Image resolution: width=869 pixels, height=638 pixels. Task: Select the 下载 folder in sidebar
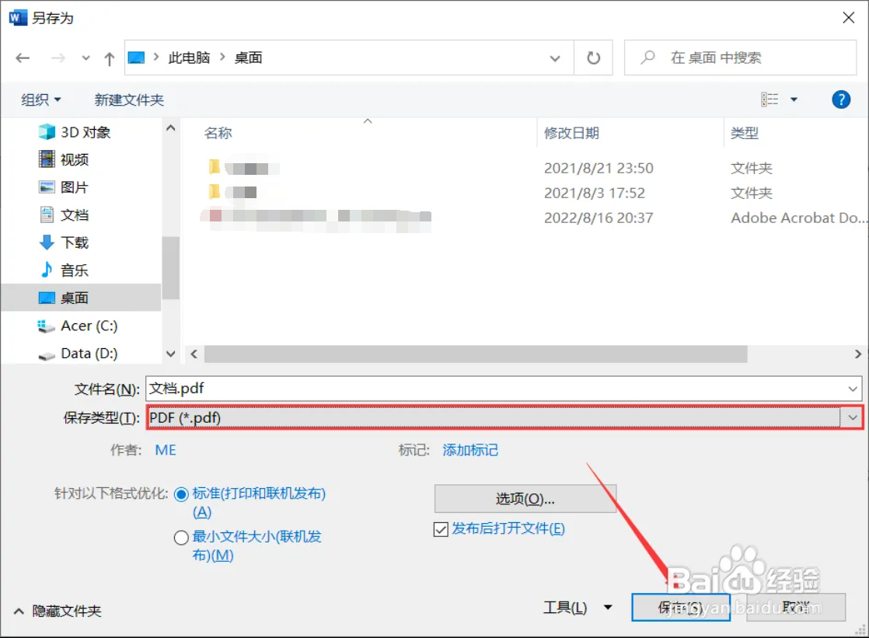(75, 242)
